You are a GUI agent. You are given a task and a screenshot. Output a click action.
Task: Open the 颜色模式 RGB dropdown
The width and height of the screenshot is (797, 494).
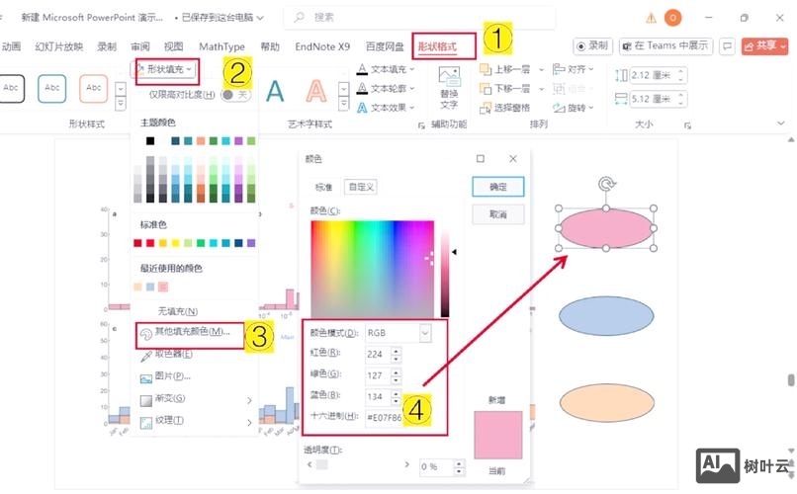pyautogui.click(x=425, y=333)
